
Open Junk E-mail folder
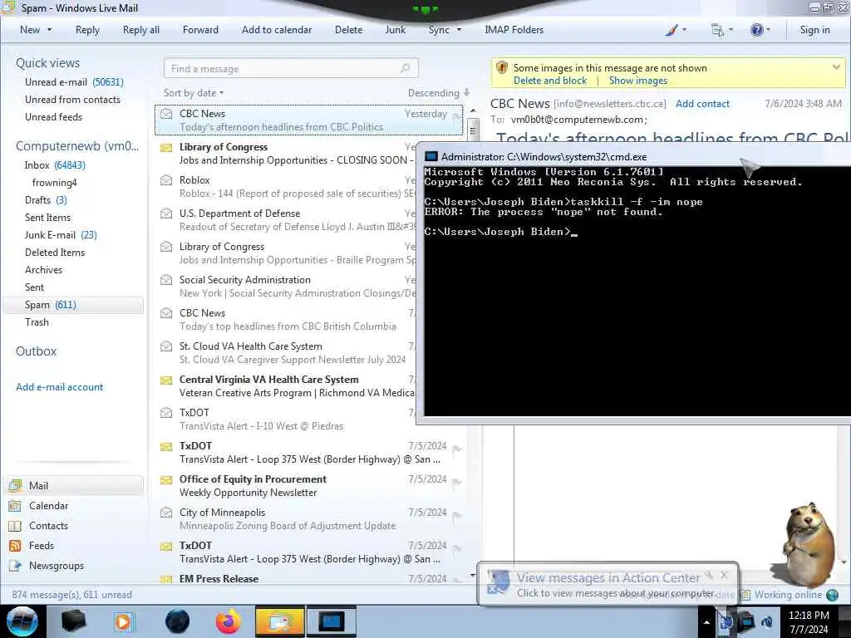pos(61,235)
